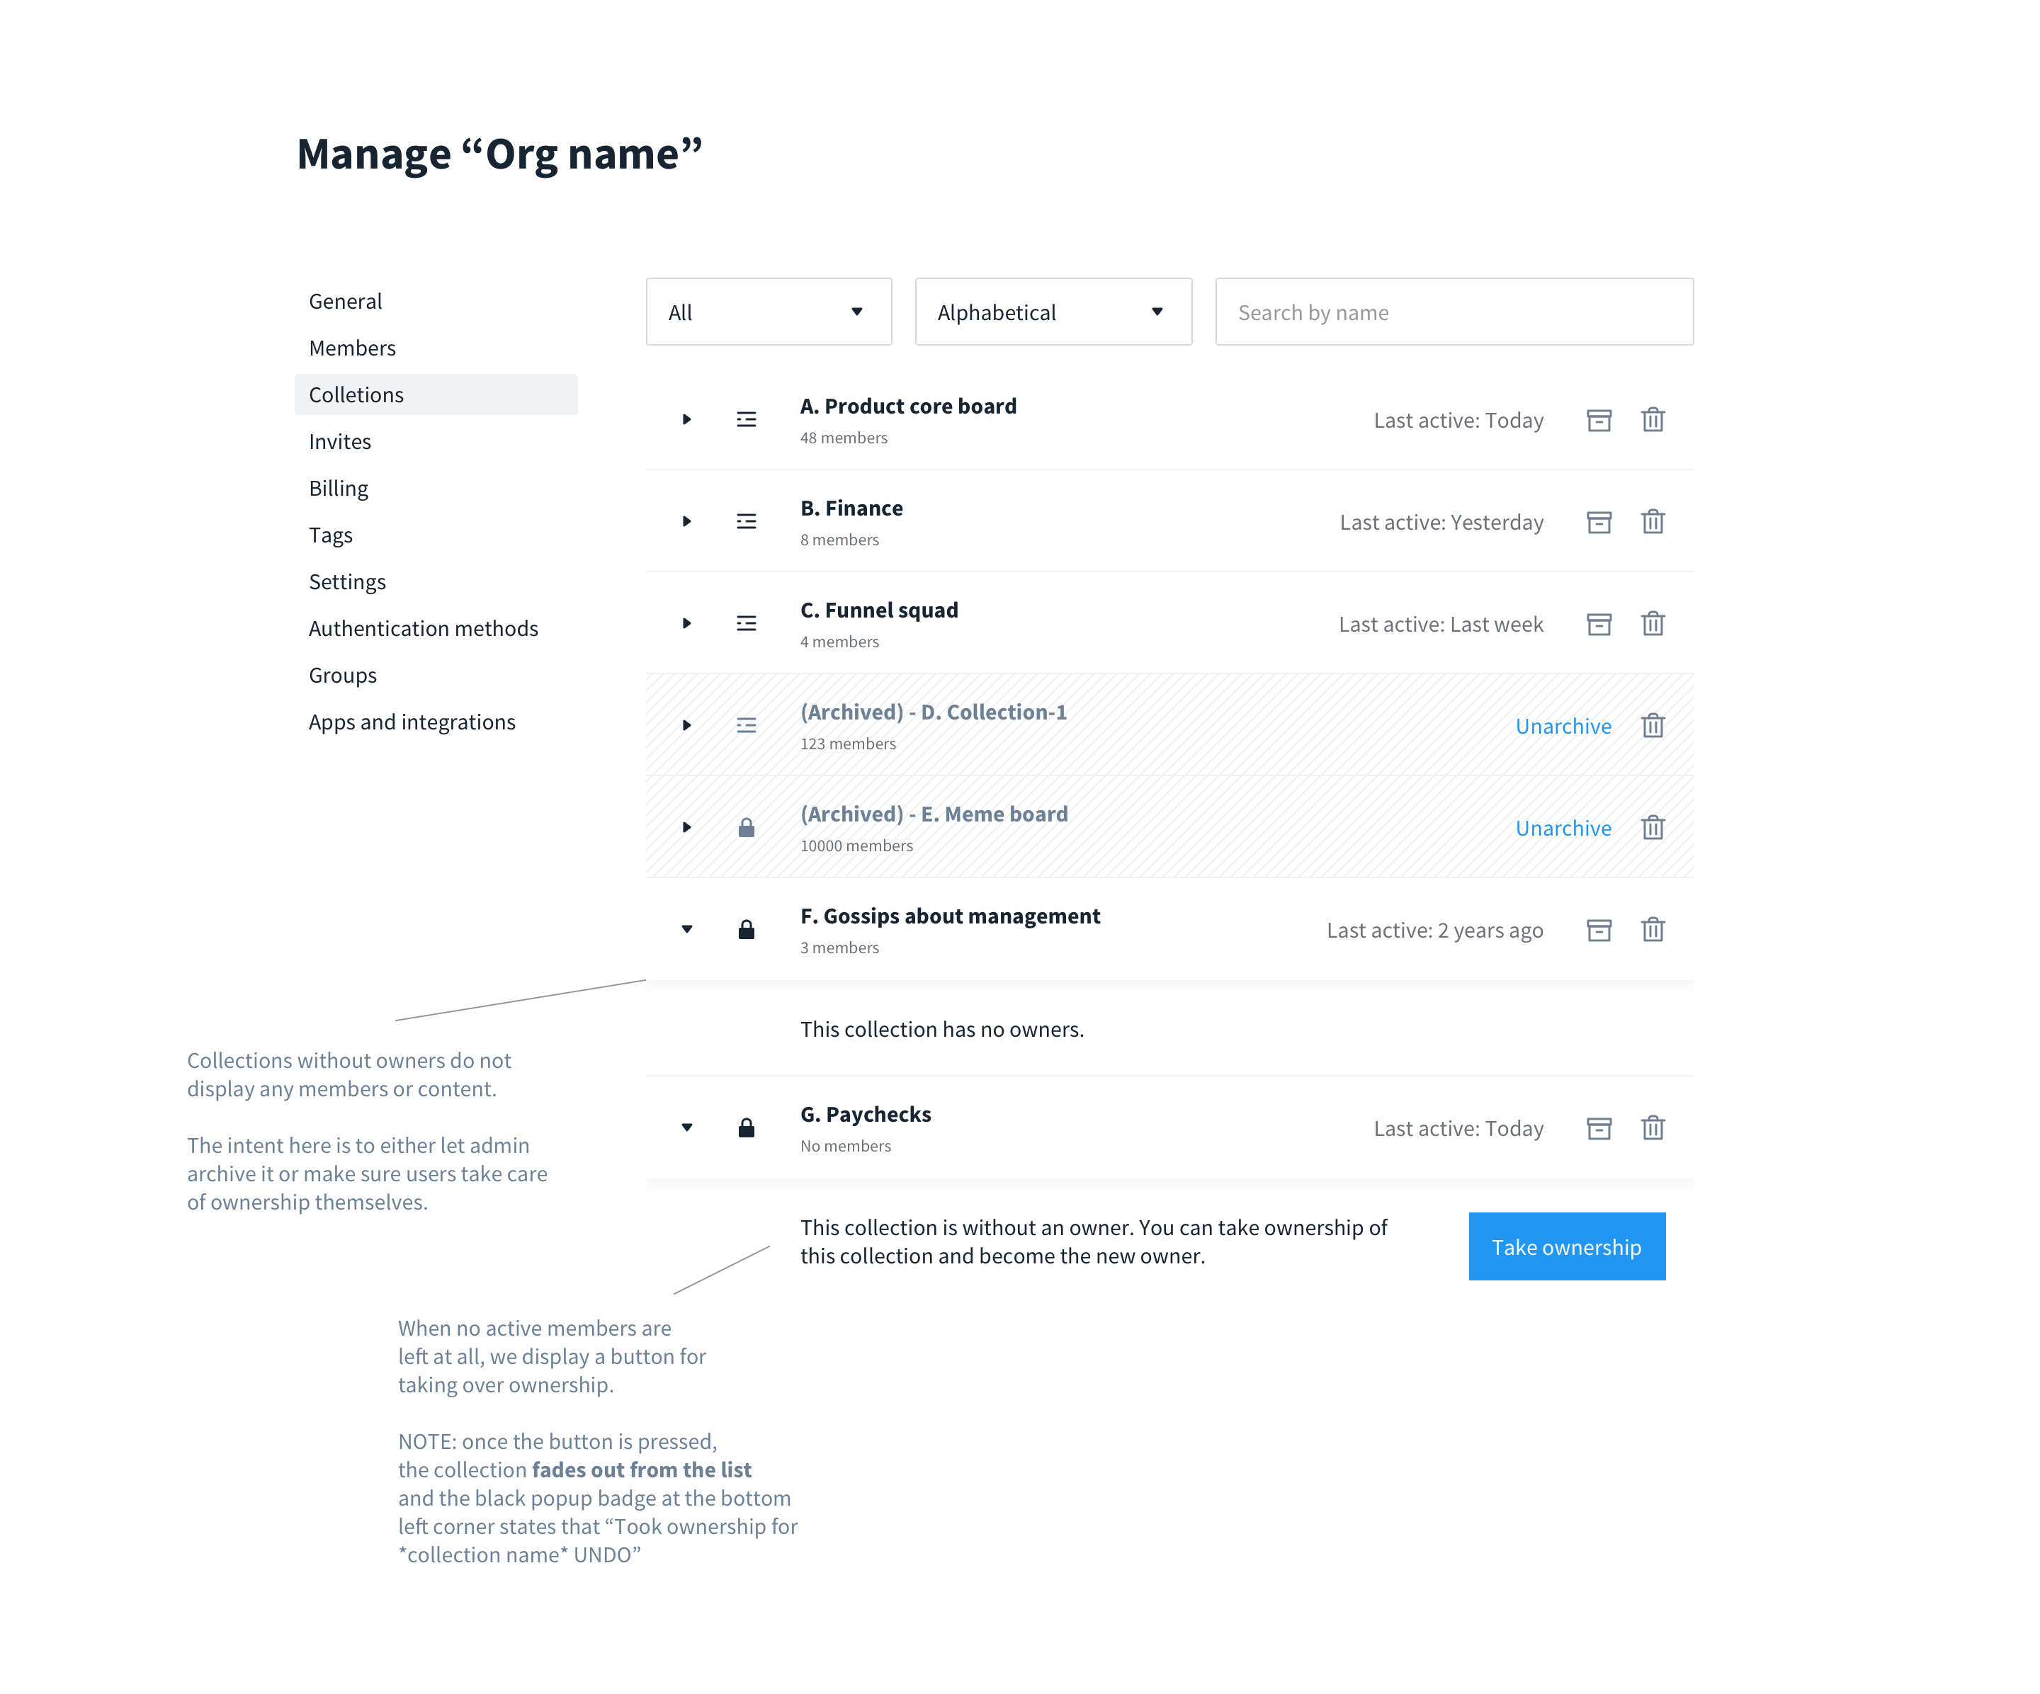
Task: Click the delete icon for F. Gossips about management
Action: click(1652, 928)
